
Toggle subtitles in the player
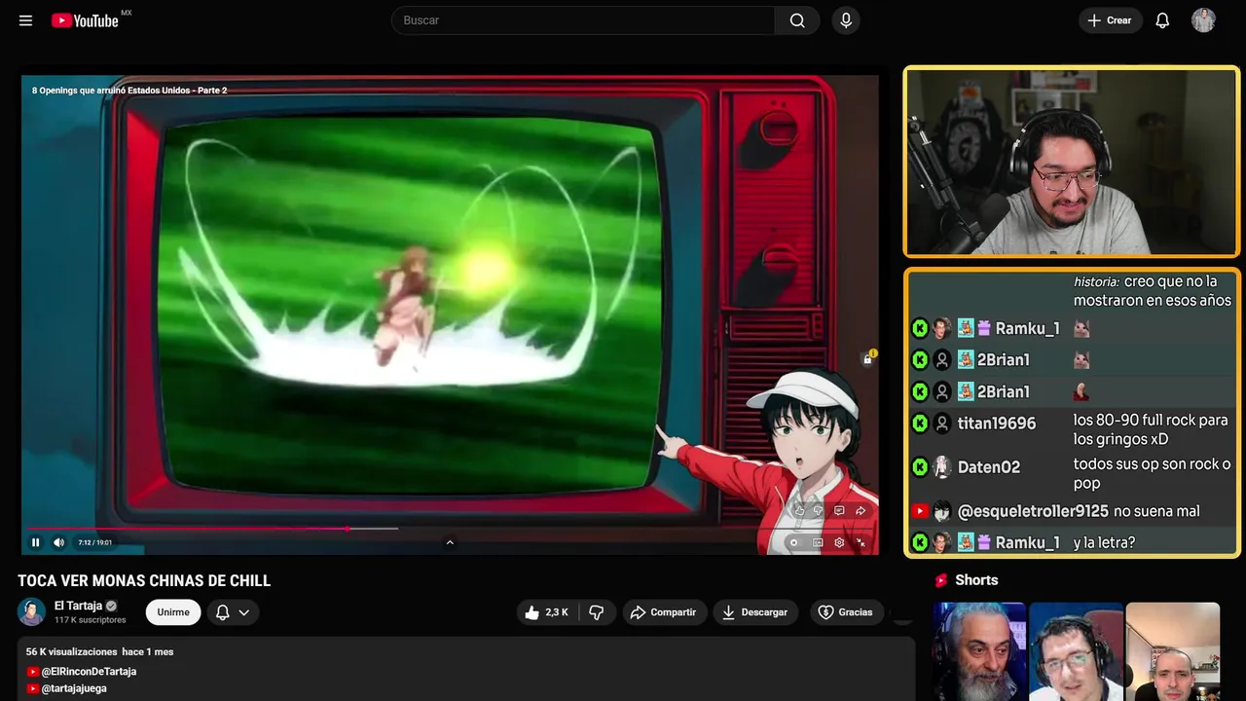click(x=818, y=542)
